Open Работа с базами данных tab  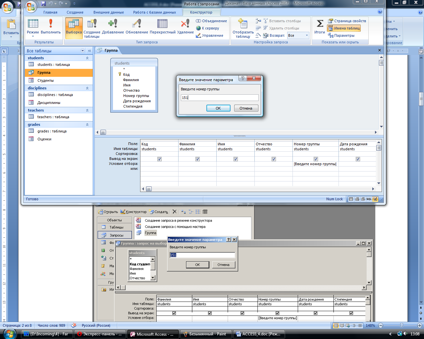[155, 12]
